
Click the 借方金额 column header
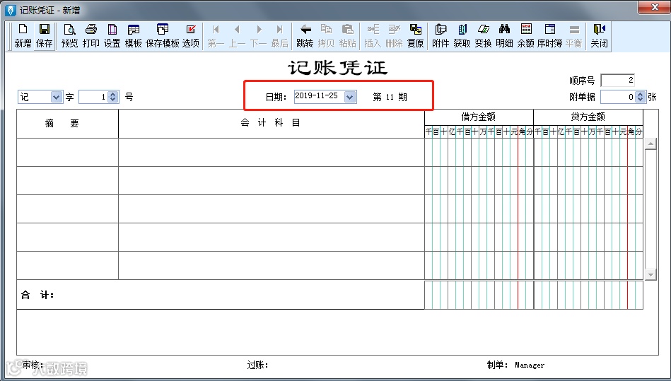tap(479, 117)
